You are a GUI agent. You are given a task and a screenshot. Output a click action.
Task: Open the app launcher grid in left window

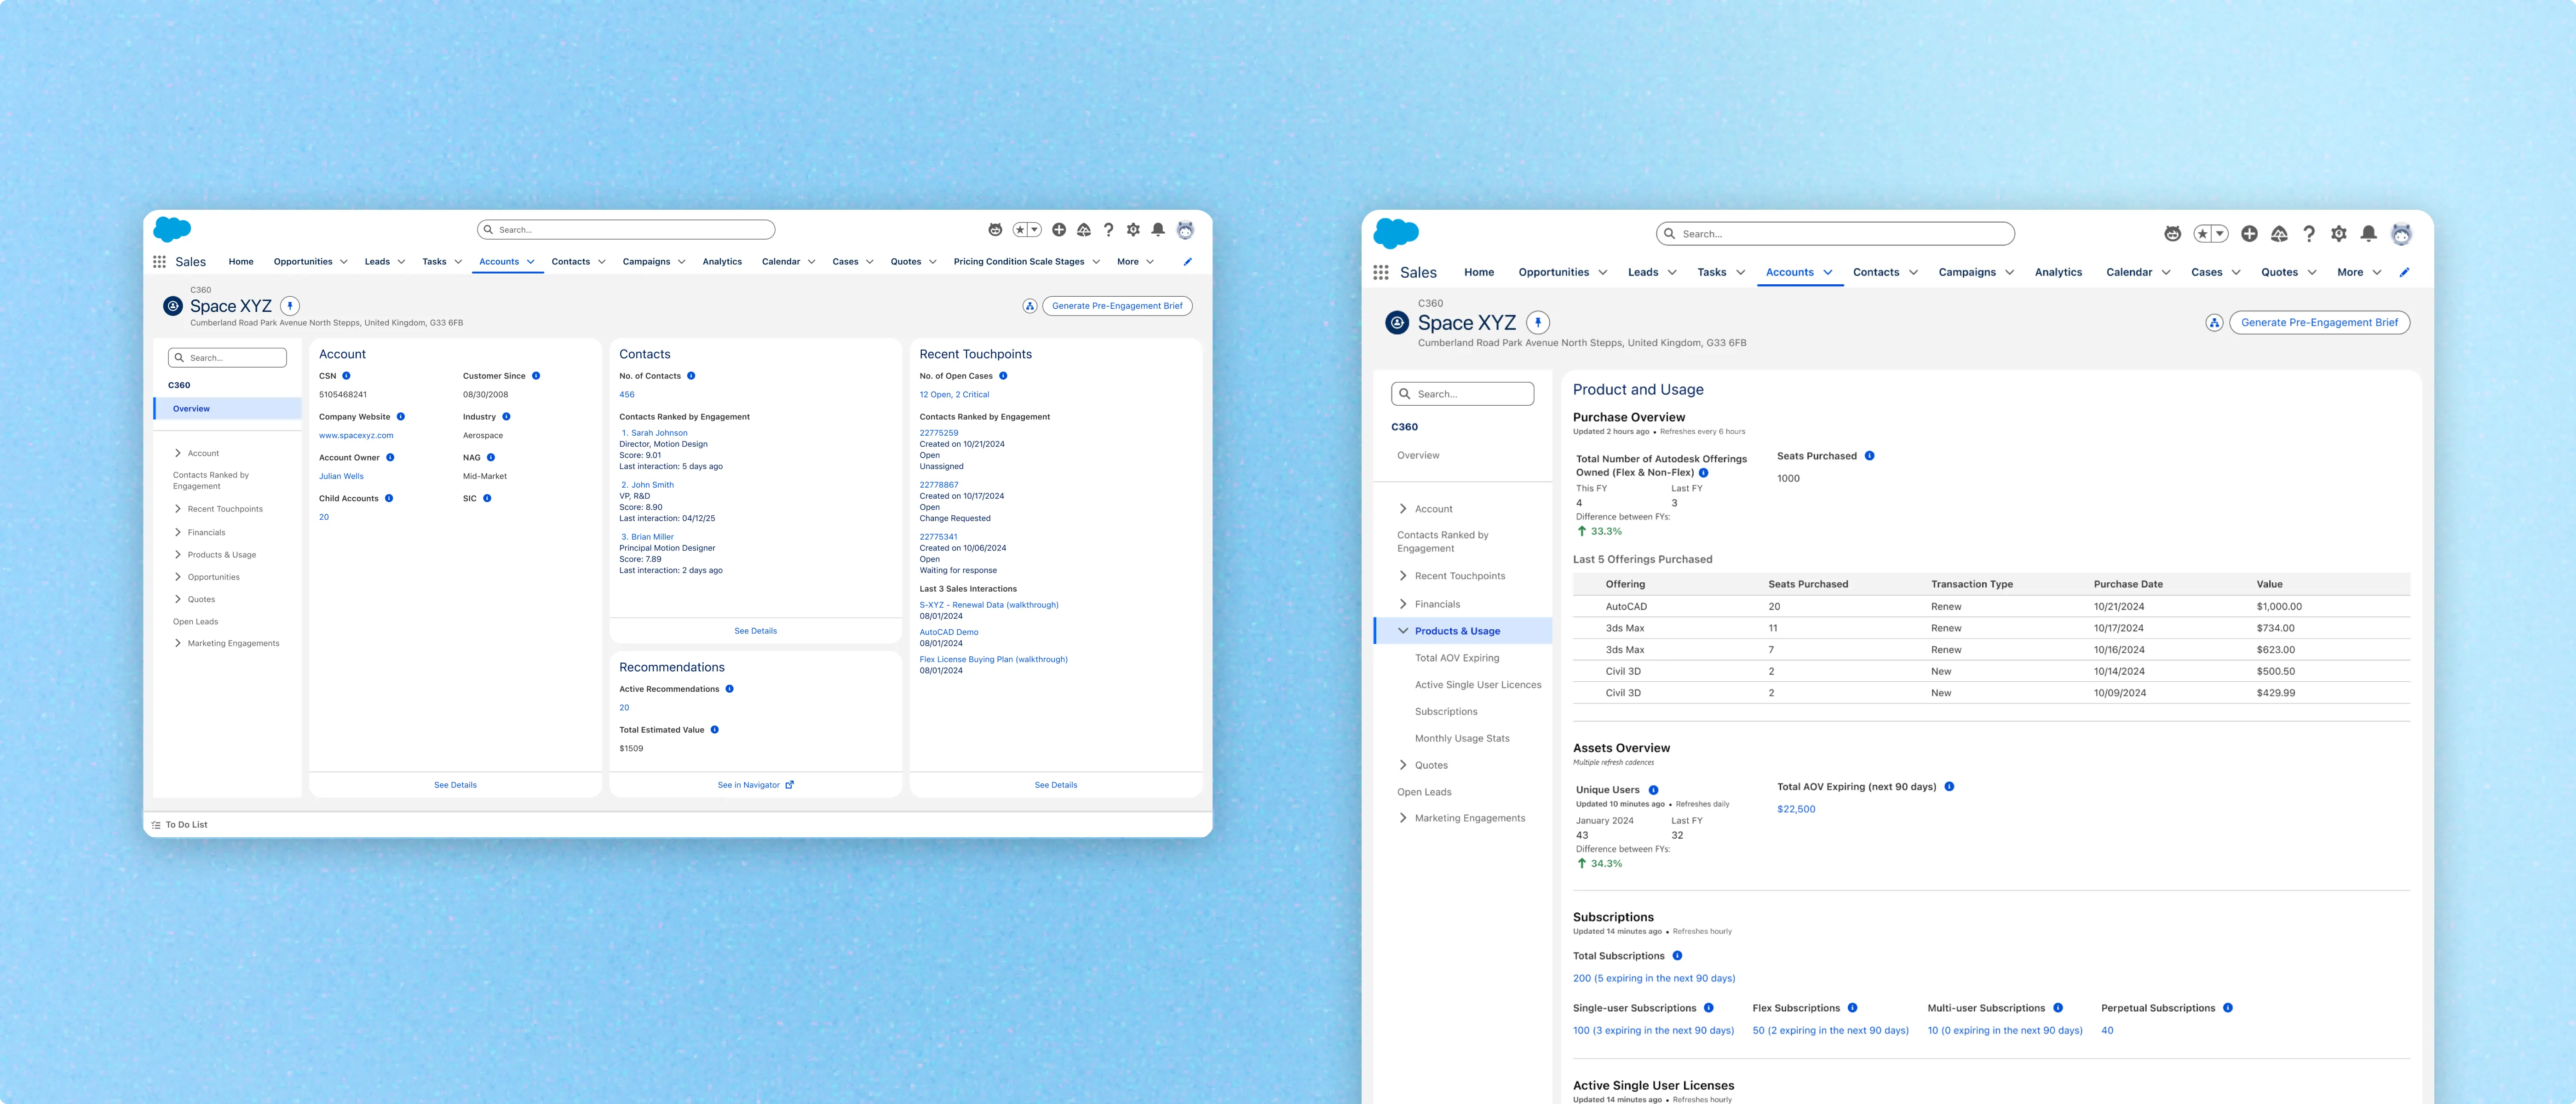point(159,262)
